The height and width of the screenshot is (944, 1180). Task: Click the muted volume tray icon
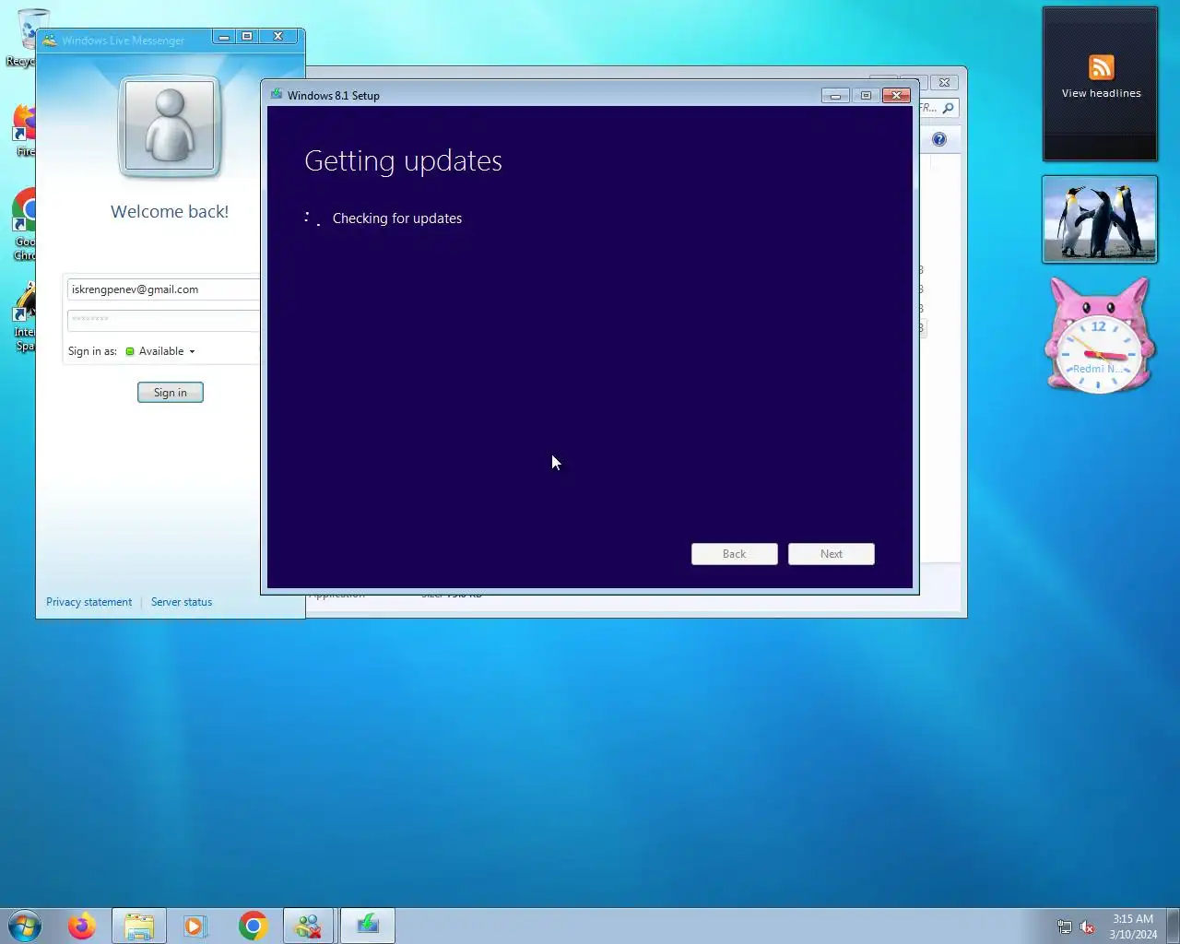tap(1087, 926)
